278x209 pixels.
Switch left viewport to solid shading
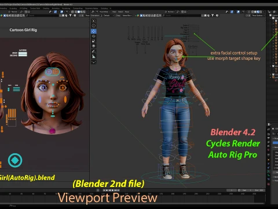[79, 12]
